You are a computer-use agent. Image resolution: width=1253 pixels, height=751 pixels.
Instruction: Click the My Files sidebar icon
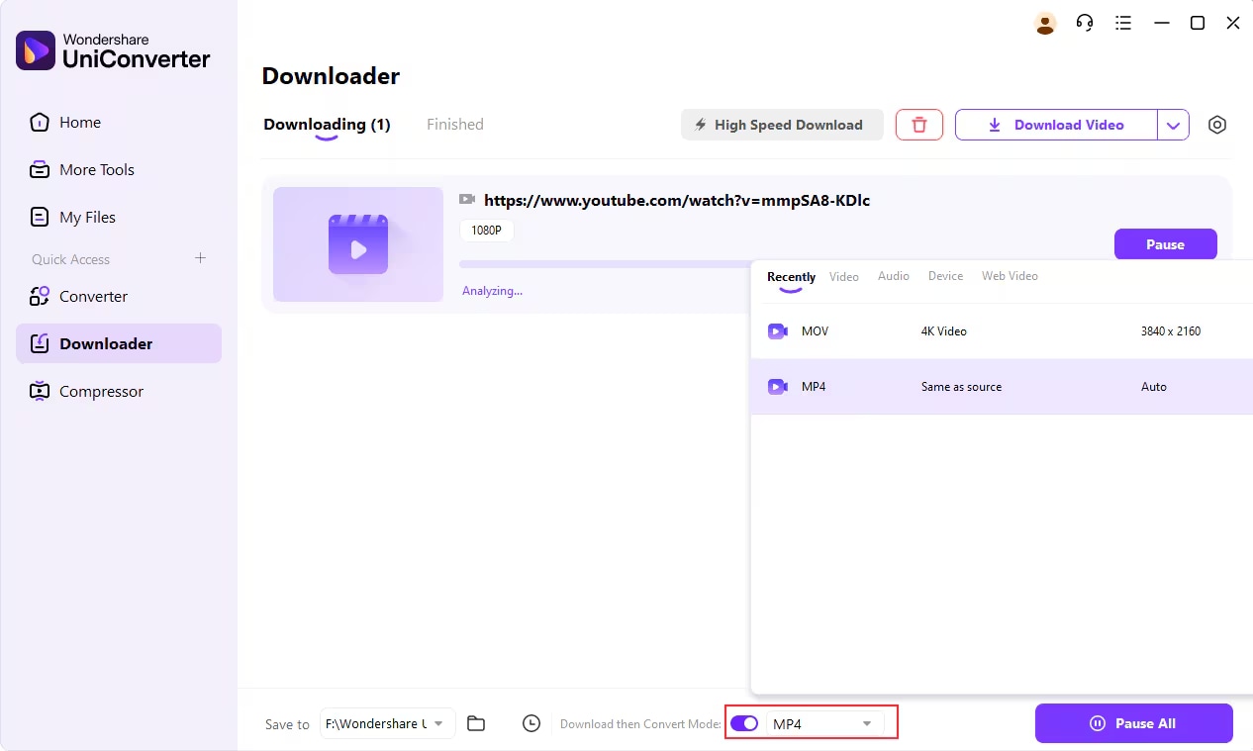(40, 218)
